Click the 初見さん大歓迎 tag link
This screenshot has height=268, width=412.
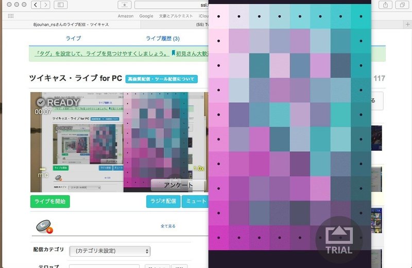click(192, 53)
